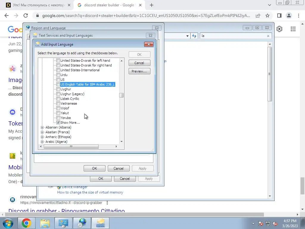Click the volume tray icon
This screenshot has width=305, height=229.
(x=275, y=223)
